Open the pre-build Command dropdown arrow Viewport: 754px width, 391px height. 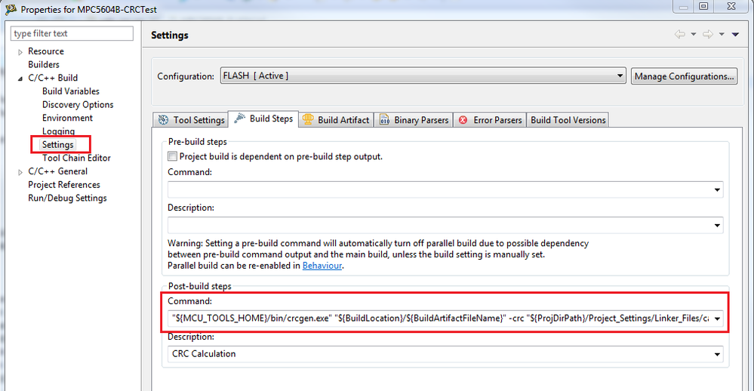coord(717,190)
